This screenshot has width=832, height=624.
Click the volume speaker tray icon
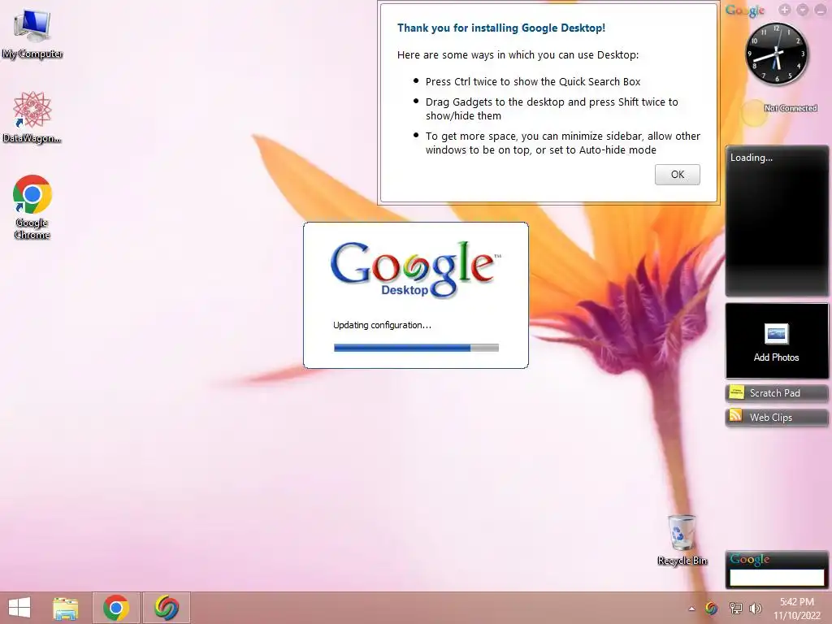[x=756, y=609]
